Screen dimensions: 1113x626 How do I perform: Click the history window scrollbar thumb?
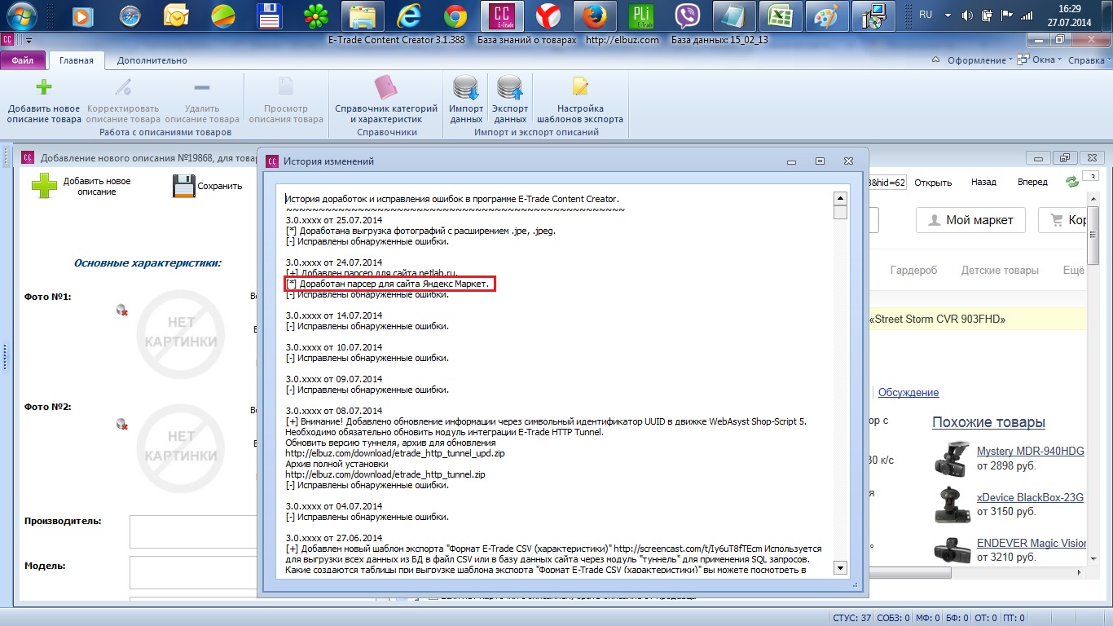[840, 213]
